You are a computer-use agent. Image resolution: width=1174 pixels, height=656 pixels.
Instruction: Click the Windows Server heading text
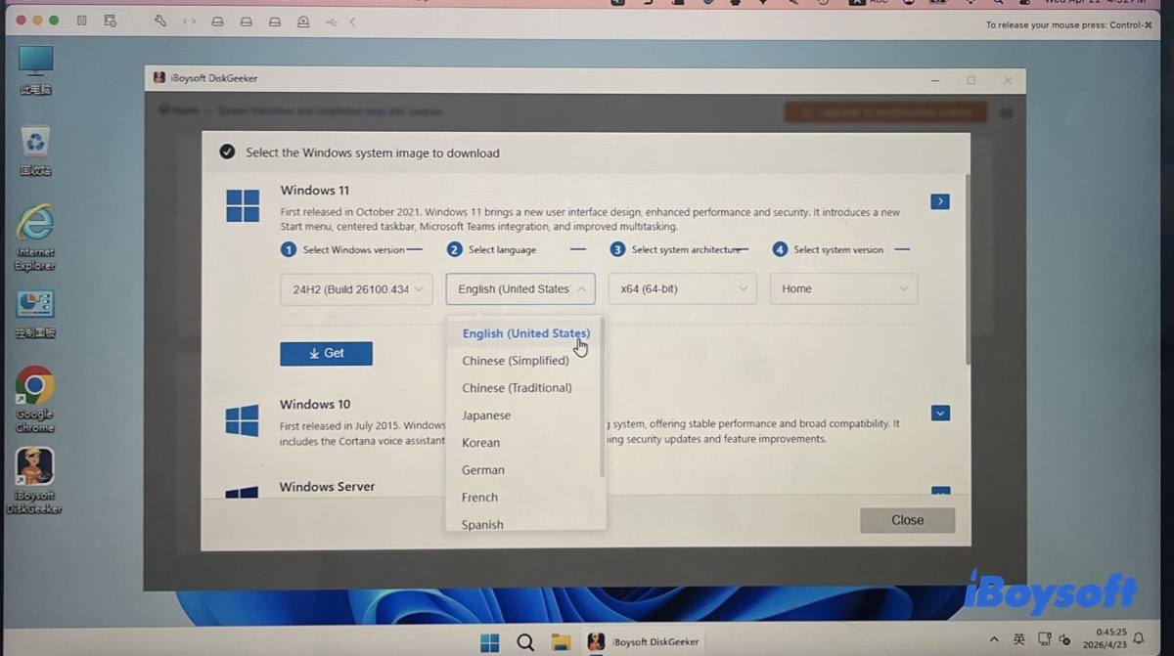pyautogui.click(x=327, y=486)
